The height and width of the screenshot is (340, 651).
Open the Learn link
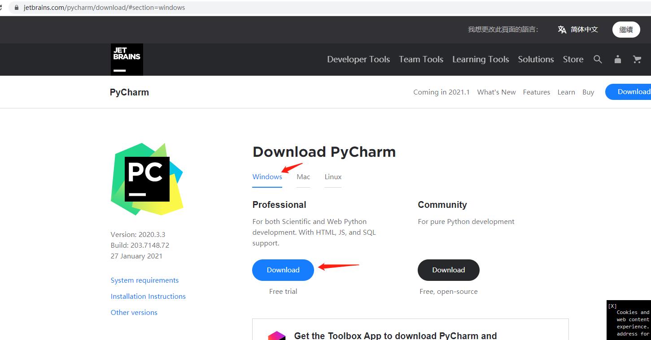coord(566,92)
